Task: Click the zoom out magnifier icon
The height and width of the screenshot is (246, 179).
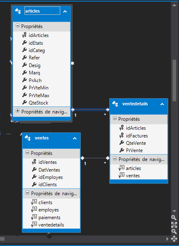Action: (174, 231)
